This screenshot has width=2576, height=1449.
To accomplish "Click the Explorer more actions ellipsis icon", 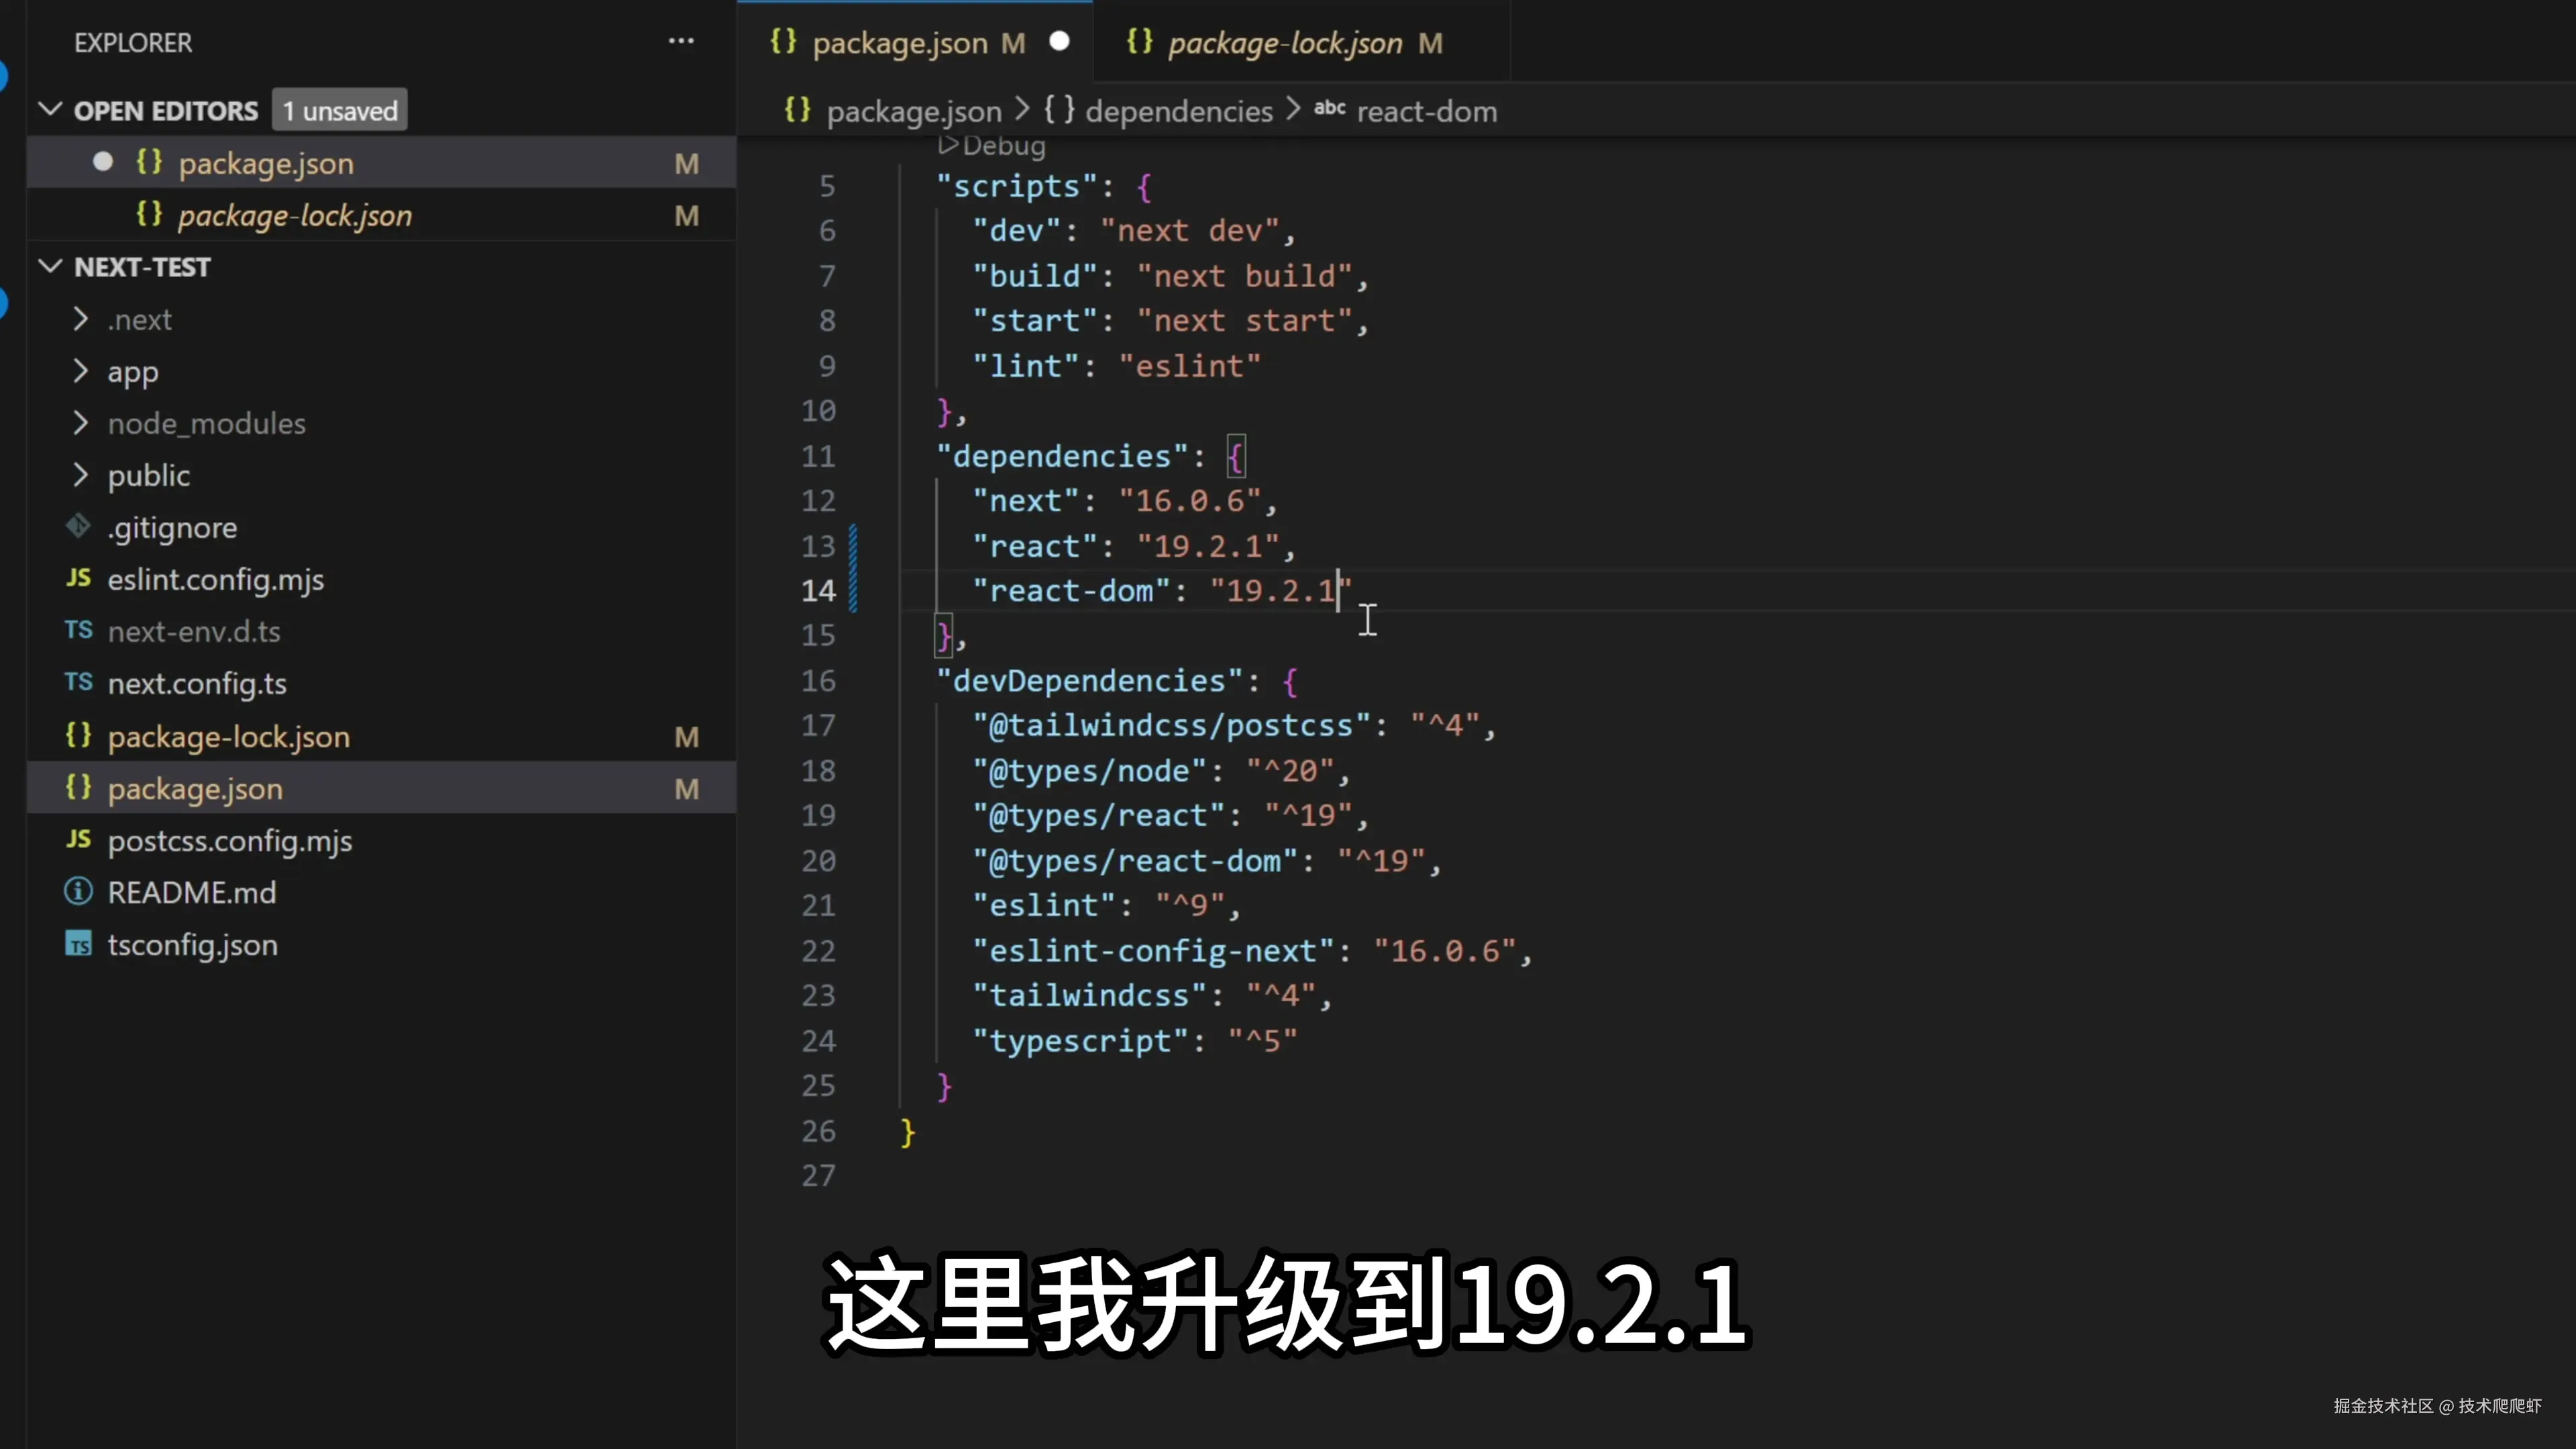I will click(x=681, y=41).
